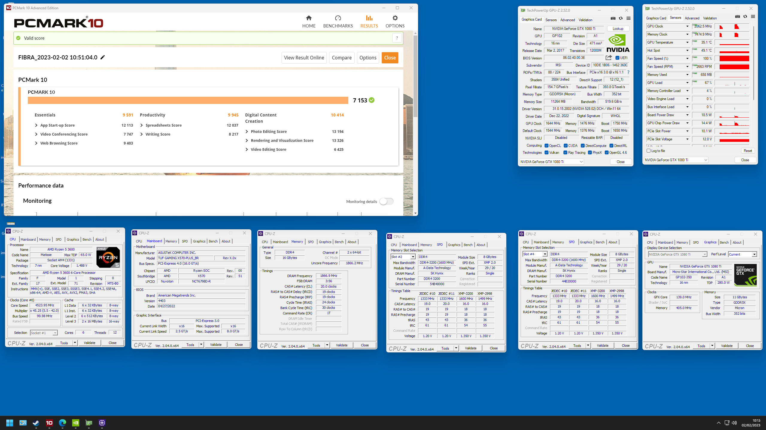Click BIOS version share/export icon in GPU-Z
This screenshot has width=766, height=430.
(x=609, y=58)
